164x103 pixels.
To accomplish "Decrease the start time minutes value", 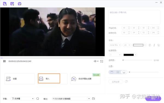I will click(x=139, y=28).
